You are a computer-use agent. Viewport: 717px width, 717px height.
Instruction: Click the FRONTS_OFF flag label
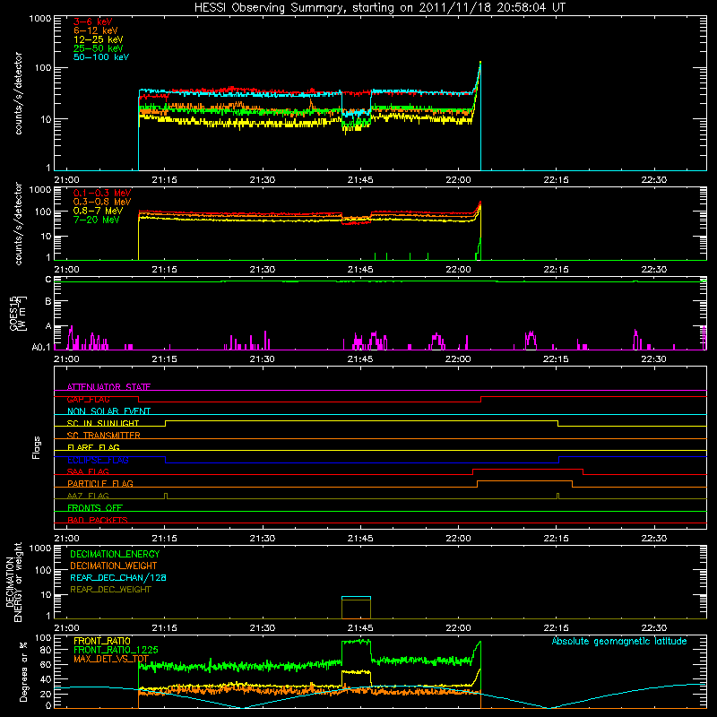coord(95,507)
